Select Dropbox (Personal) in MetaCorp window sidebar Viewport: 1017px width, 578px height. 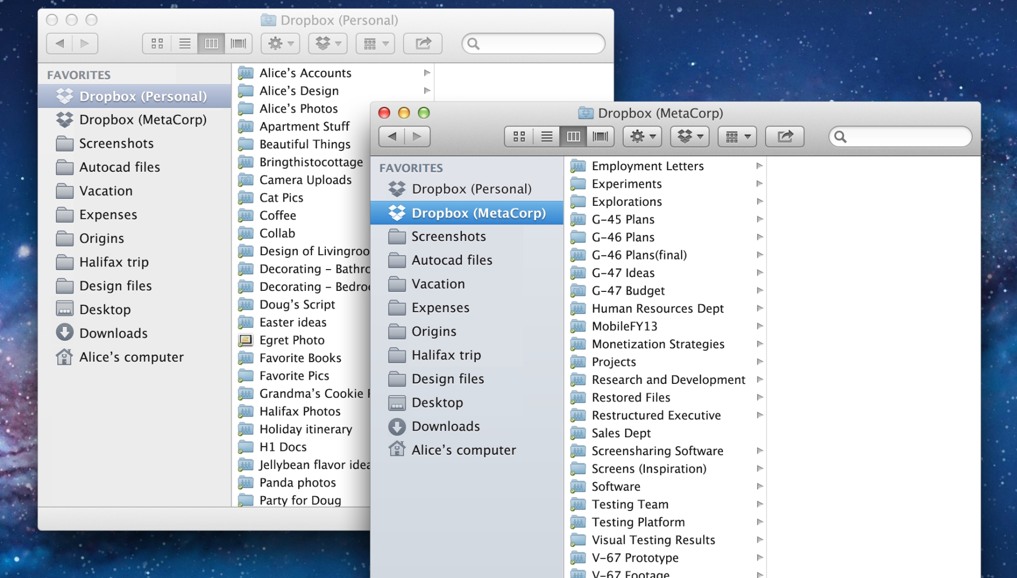point(467,189)
